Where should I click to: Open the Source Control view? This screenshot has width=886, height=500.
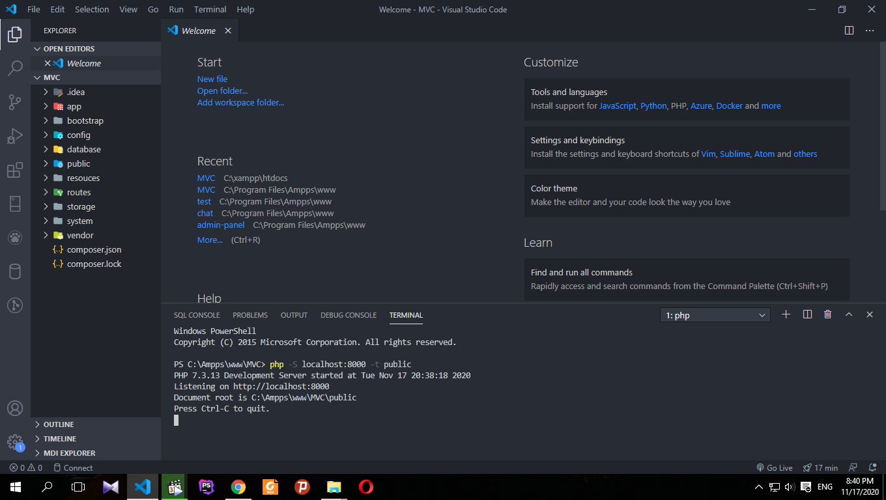[15, 102]
